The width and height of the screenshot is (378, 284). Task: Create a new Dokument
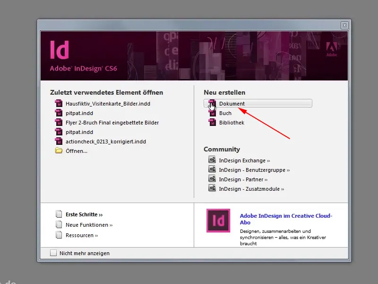(x=258, y=103)
